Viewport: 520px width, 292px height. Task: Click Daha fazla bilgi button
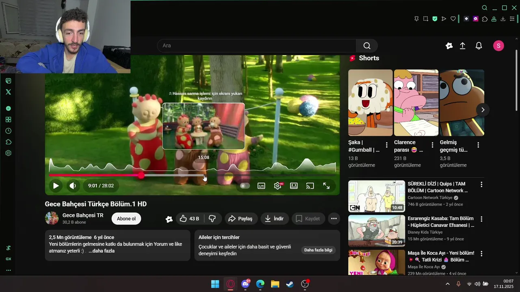pos(318,250)
